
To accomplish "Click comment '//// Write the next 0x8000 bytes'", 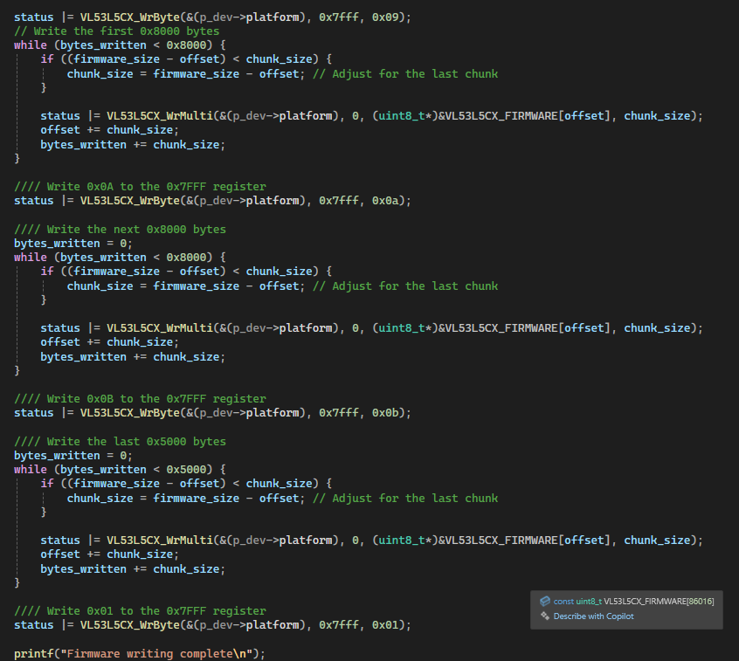I will [x=120, y=230].
